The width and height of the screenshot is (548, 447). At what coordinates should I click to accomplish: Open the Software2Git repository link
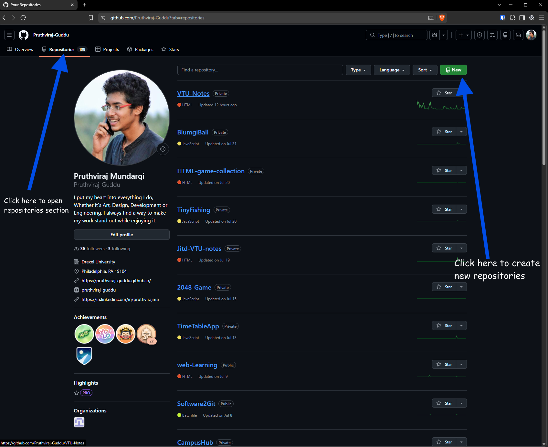[196, 404]
